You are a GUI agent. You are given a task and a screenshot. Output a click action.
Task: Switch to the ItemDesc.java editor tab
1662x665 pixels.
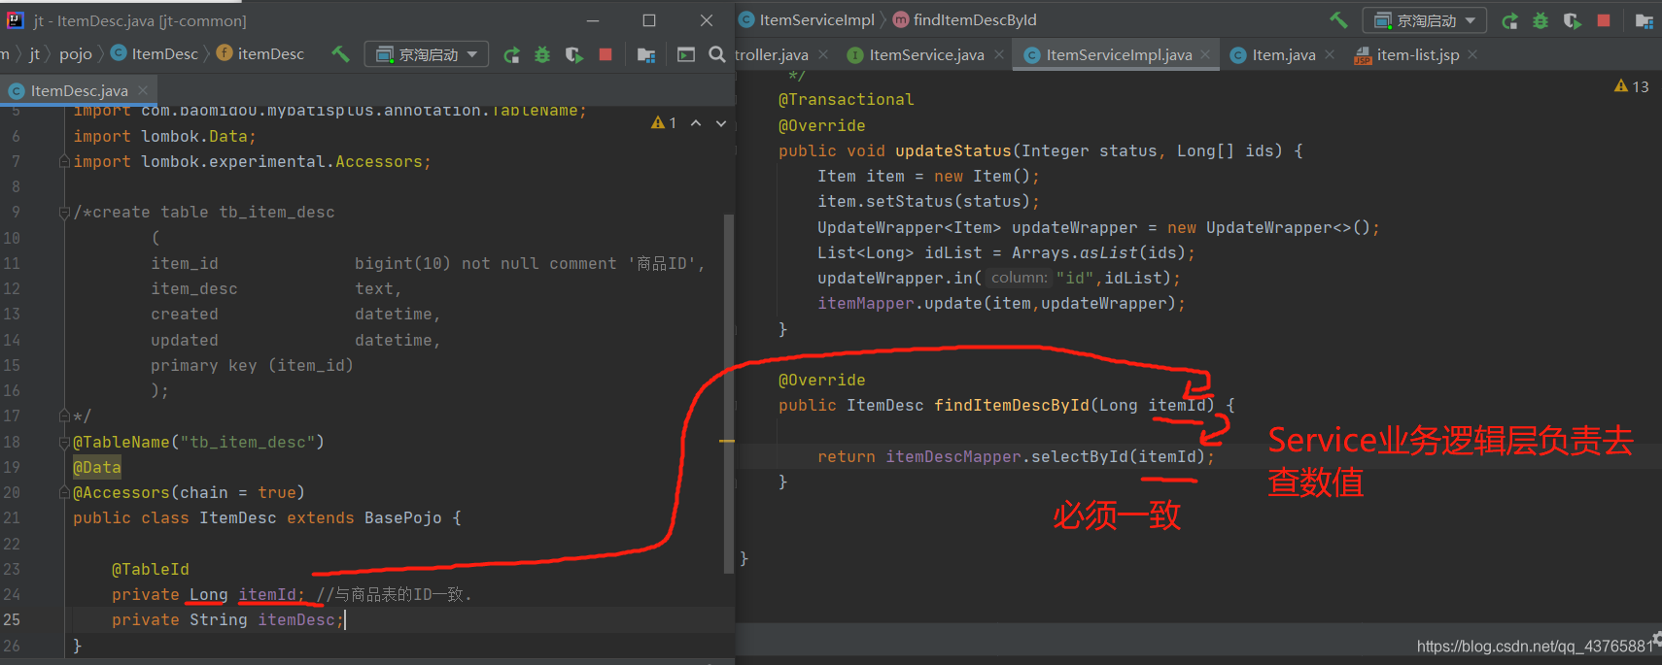78,90
